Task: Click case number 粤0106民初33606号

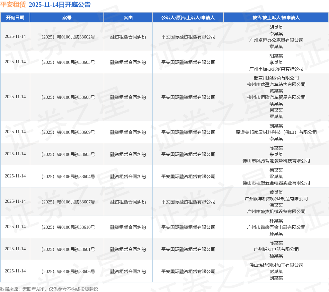Action: pyautogui.click(x=68, y=272)
